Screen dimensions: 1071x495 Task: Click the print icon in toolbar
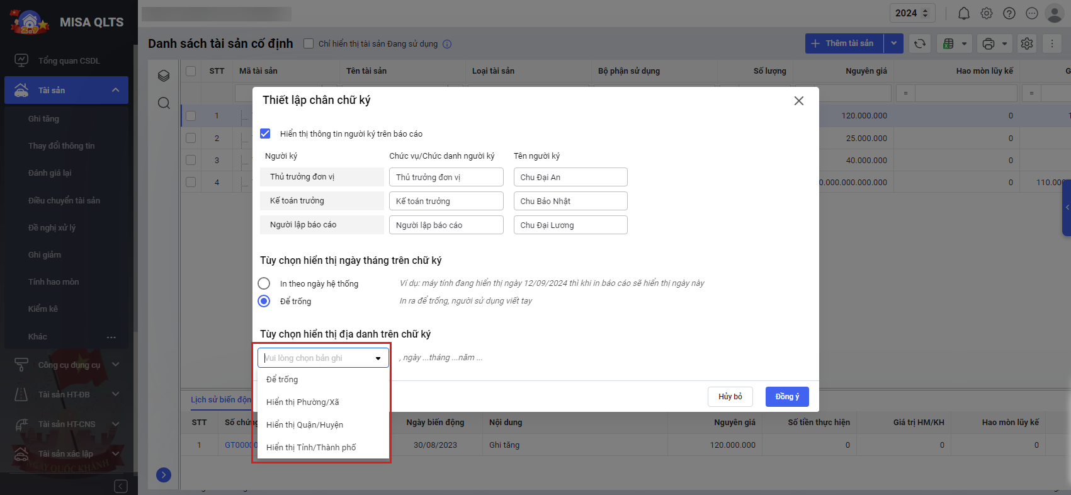[988, 43]
